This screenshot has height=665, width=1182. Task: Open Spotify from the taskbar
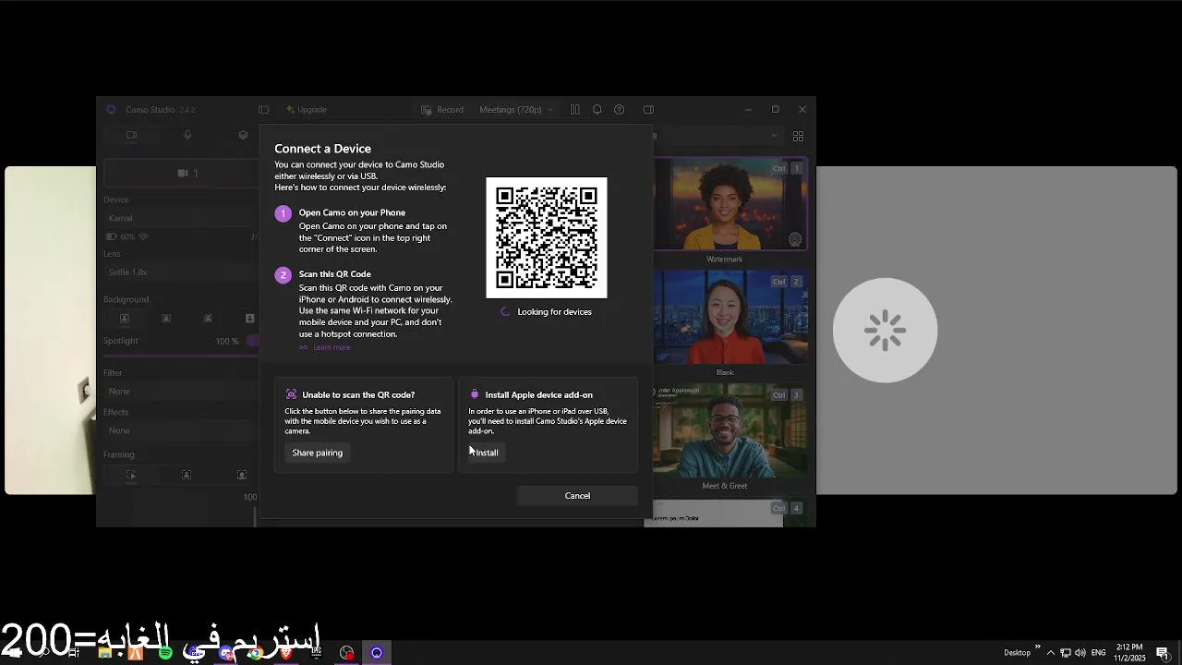click(x=165, y=653)
